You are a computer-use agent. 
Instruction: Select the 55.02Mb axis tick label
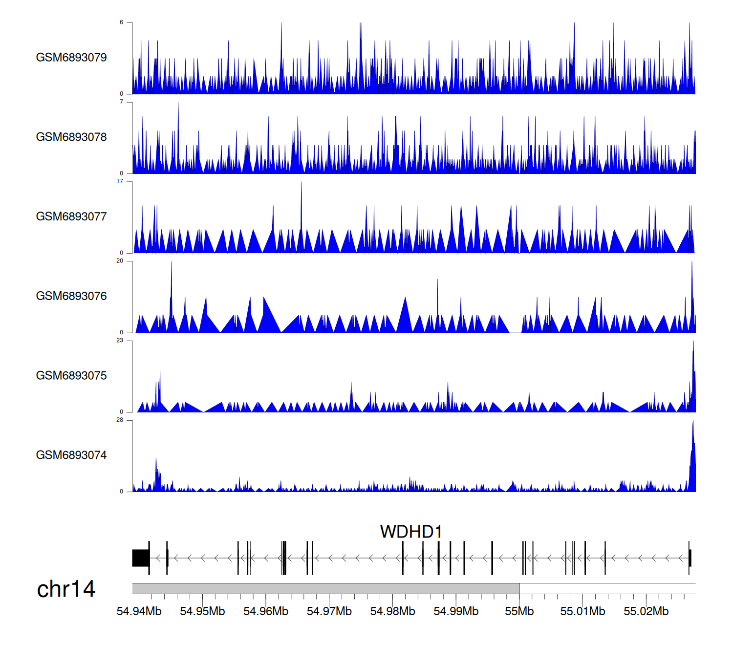(x=646, y=611)
